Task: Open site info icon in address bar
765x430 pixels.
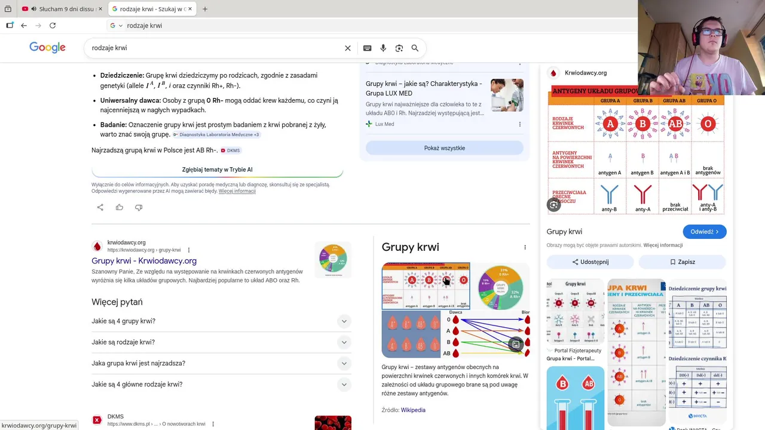Action: tap(116, 26)
